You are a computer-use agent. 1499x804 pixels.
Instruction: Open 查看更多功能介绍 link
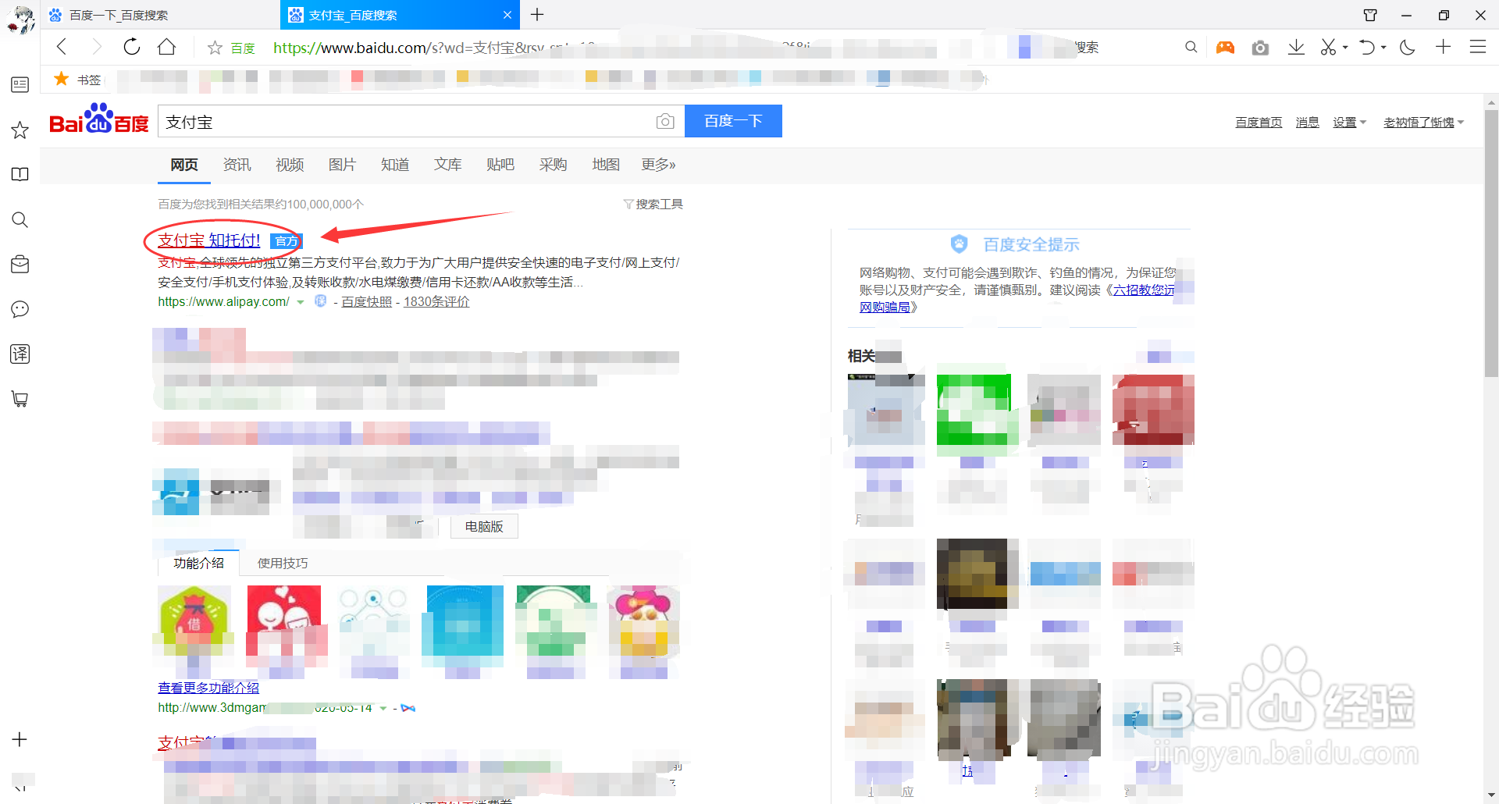(208, 688)
